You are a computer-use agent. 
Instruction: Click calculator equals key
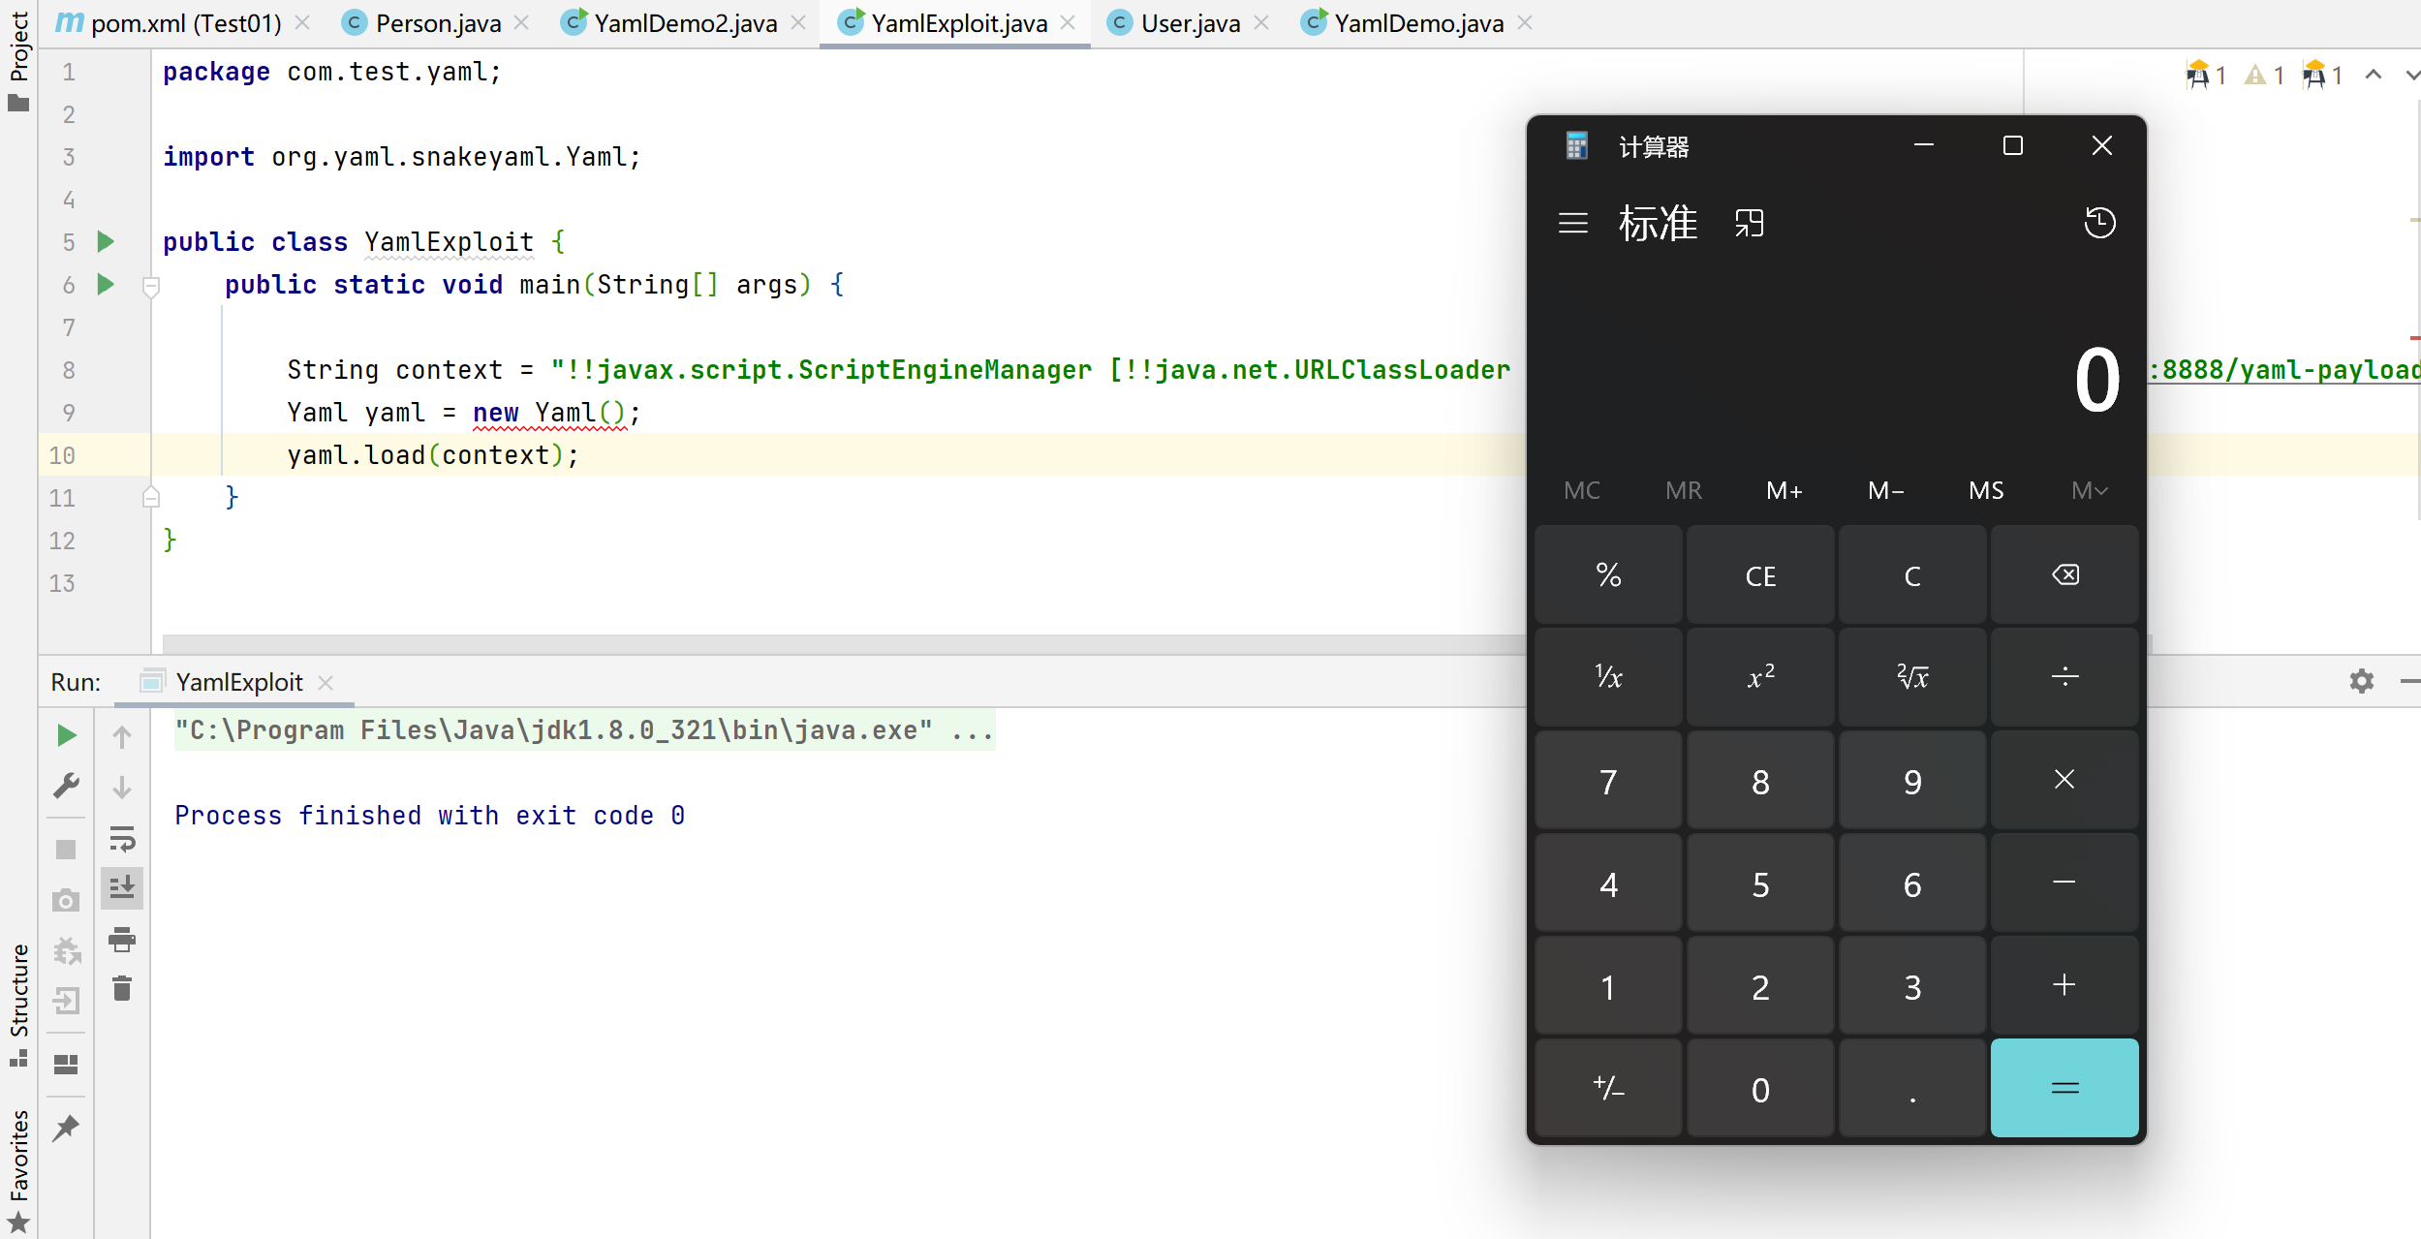coord(2064,1088)
